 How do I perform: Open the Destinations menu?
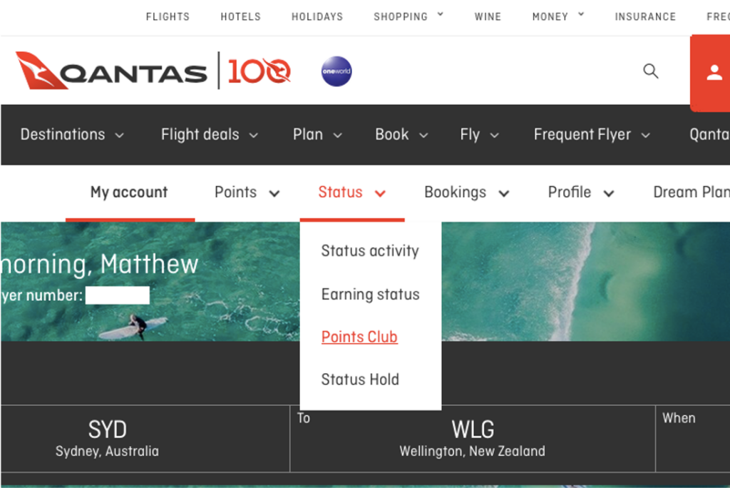click(x=63, y=135)
